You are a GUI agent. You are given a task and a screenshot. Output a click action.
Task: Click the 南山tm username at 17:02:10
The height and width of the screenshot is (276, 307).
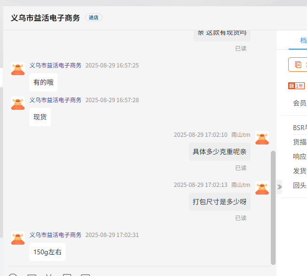[240, 135]
